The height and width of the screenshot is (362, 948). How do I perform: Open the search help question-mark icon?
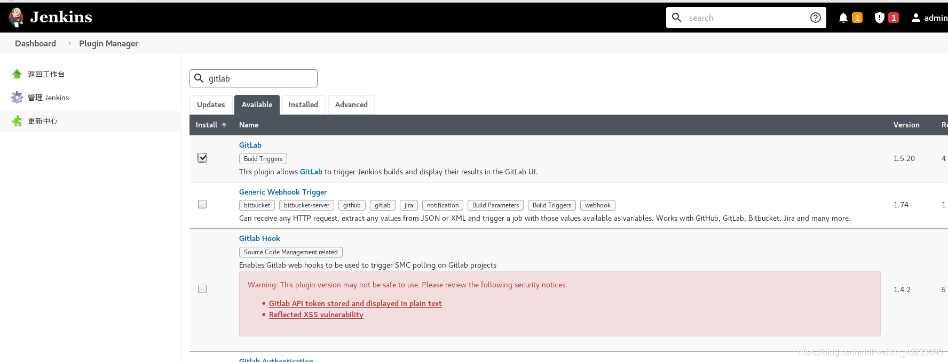coord(816,18)
